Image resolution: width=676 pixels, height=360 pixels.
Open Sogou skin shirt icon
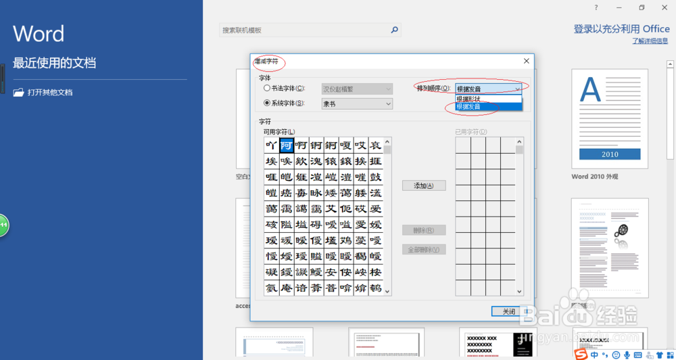pyautogui.click(x=660, y=355)
